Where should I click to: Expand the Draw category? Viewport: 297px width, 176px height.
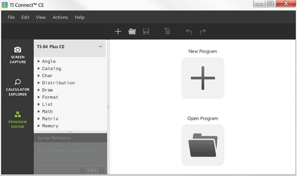[39, 90]
